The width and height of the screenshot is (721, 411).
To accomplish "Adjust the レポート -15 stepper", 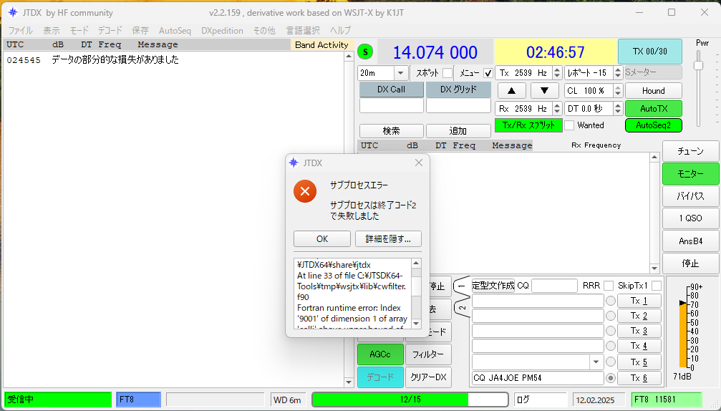I will [618, 72].
